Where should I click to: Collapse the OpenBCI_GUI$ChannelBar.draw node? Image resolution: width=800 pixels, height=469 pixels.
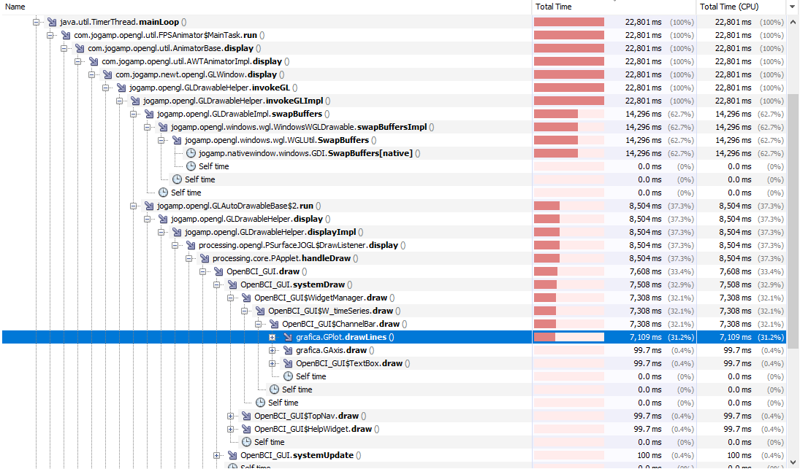click(259, 324)
